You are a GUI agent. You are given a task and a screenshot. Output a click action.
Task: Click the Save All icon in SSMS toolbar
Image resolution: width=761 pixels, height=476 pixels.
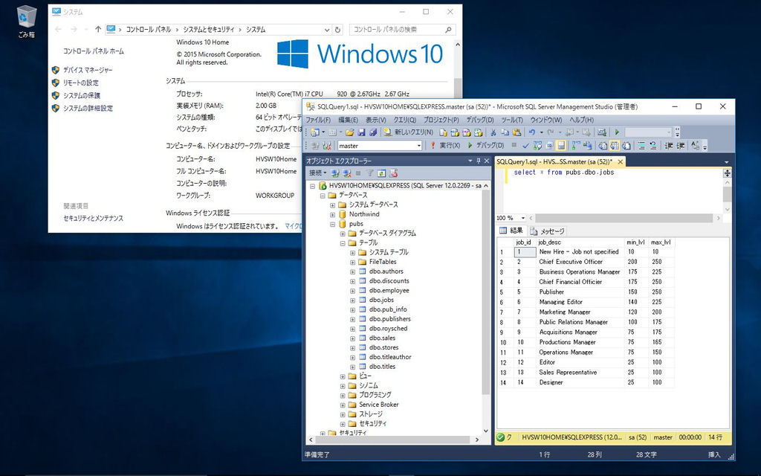pyautogui.click(x=373, y=132)
